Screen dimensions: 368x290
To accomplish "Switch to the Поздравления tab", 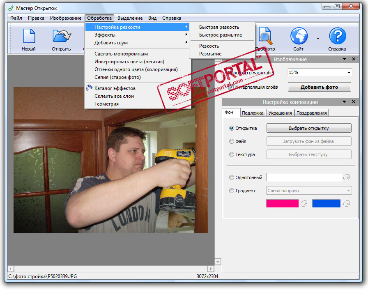I will pos(311,113).
